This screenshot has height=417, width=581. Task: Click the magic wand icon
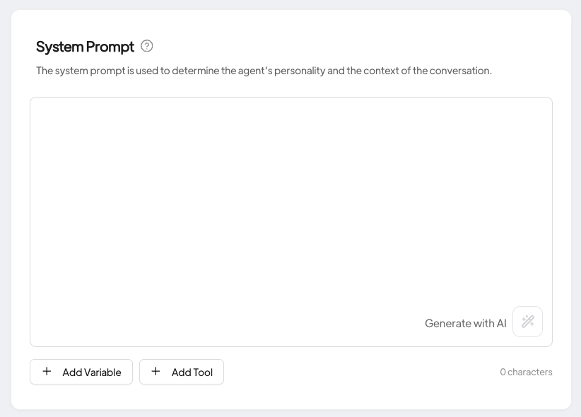(527, 322)
